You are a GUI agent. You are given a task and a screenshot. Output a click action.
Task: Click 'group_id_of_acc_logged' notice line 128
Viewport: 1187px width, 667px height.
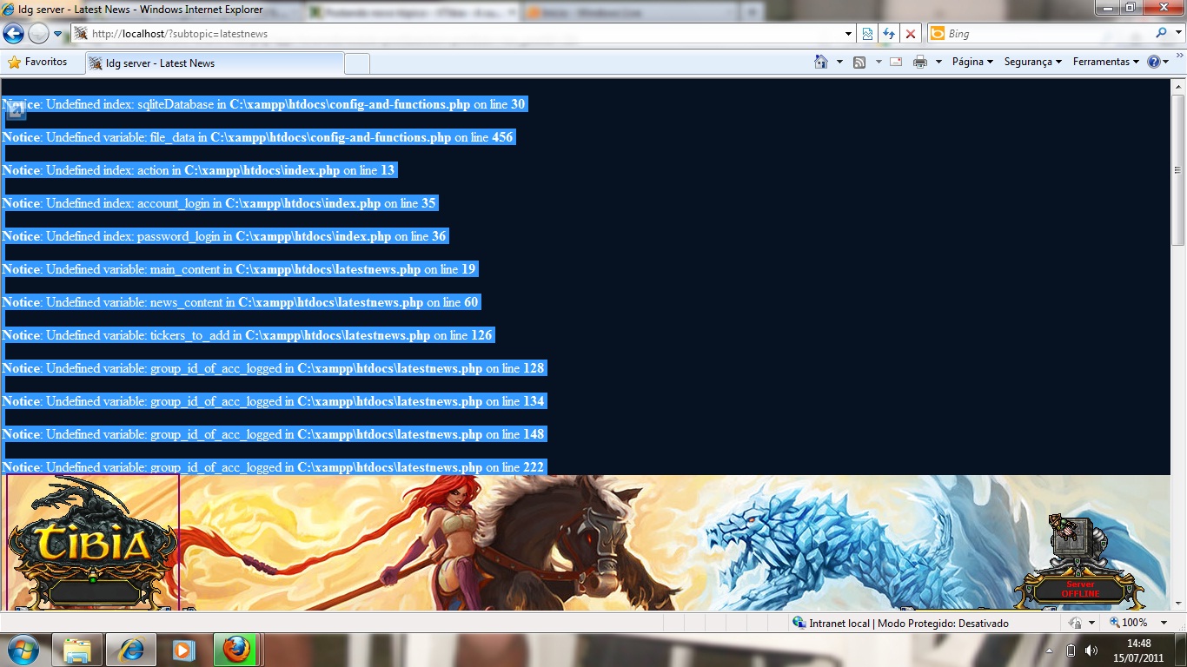[x=274, y=368]
